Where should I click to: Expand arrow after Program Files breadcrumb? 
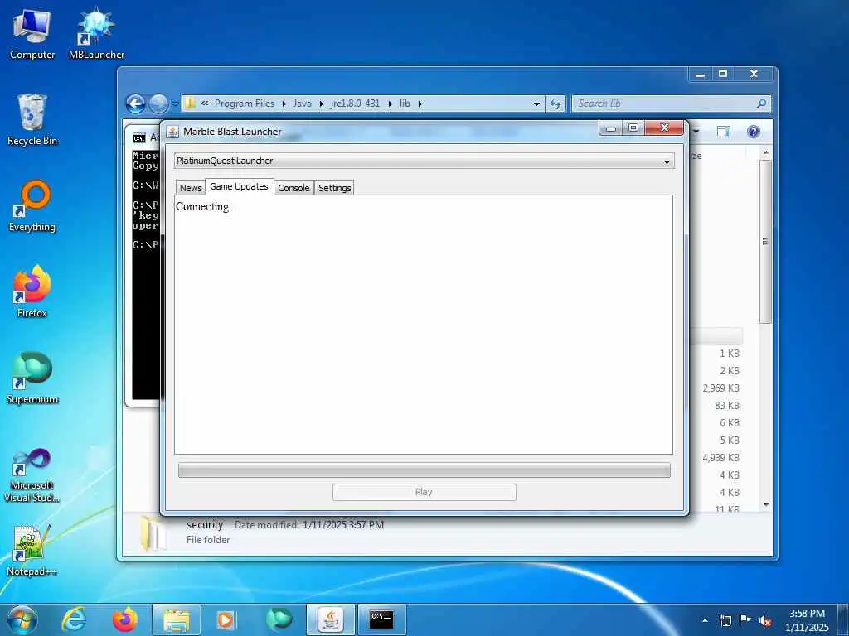[x=284, y=104]
